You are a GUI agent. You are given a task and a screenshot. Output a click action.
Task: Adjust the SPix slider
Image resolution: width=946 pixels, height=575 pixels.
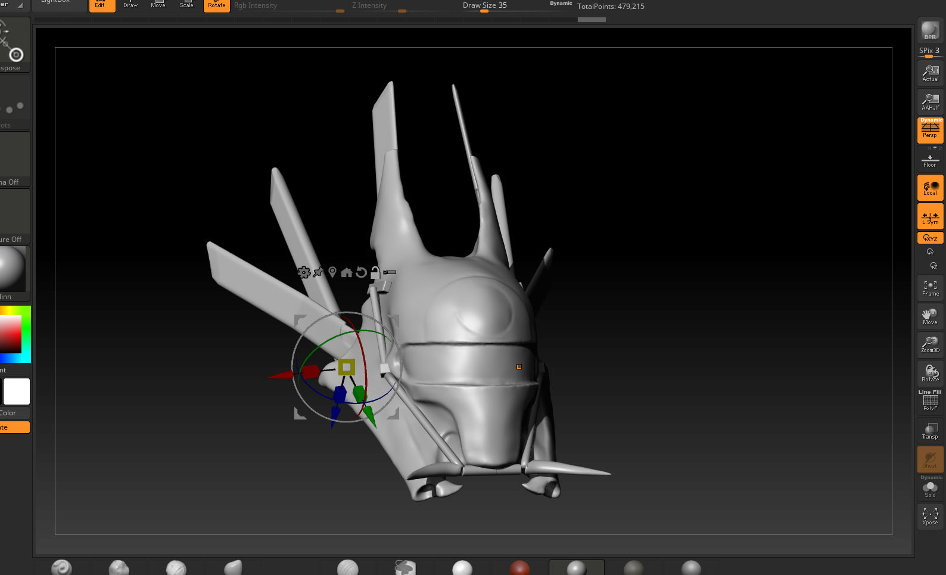click(930, 52)
